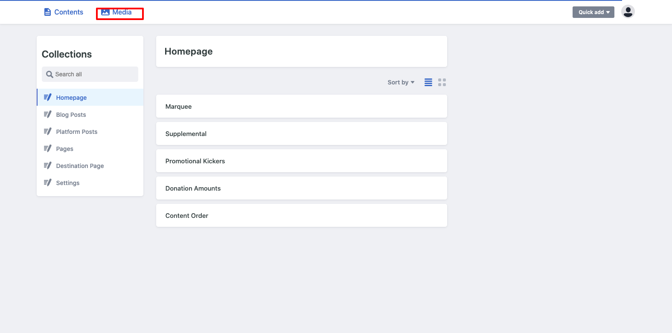Click the Homepage collection pencil icon
This screenshot has height=333, width=672.
[x=47, y=97]
